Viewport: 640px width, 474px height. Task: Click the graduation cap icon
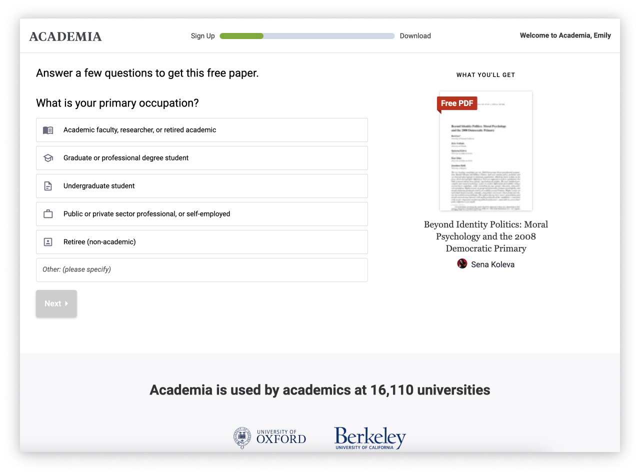[48, 158]
